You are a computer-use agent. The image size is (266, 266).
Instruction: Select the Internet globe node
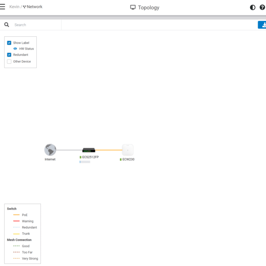50,150
